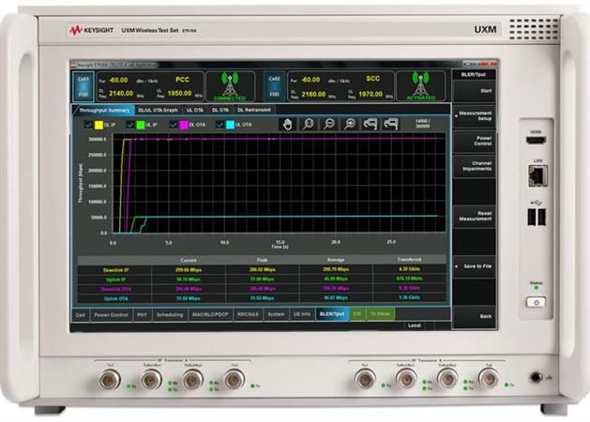The width and height of the screenshot is (590, 422).
Task: Select the BLER/Tput bottom tab
Action: 332,314
